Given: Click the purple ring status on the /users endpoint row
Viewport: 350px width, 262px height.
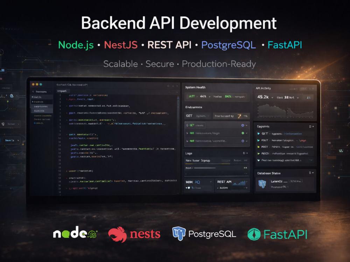Looking at the screenshot, I should [243, 141].
